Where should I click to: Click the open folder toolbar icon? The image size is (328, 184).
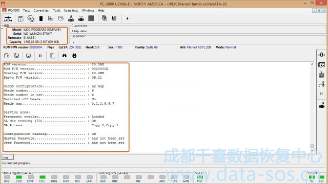pyautogui.click(x=61, y=18)
